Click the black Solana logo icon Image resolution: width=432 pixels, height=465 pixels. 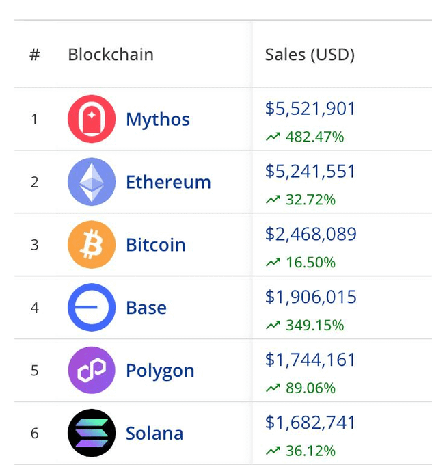(92, 433)
